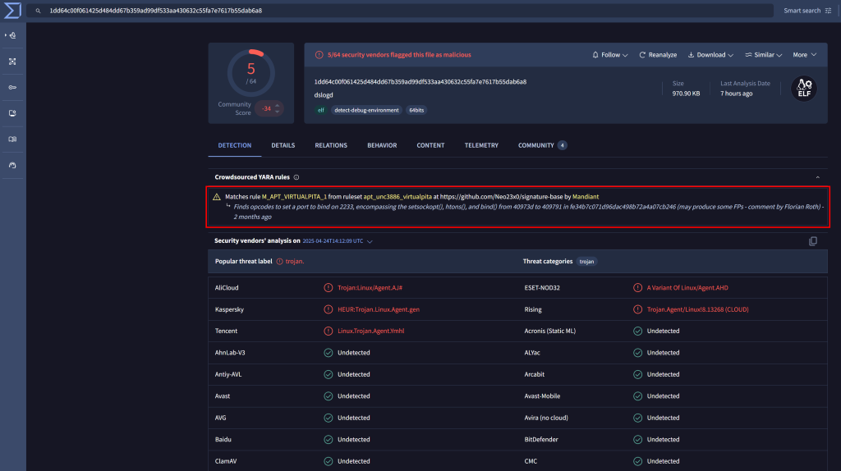Copy vendors' analysis with the clipboard icon
The height and width of the screenshot is (471, 841).
(x=812, y=241)
